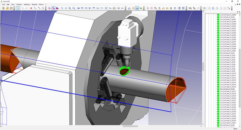Screen dimensions: 241x130
Task: Click the Zoom in magnifier icon
Action: 70,8
